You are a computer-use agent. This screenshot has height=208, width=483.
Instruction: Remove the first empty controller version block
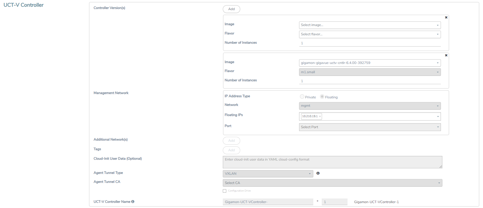(446, 18)
